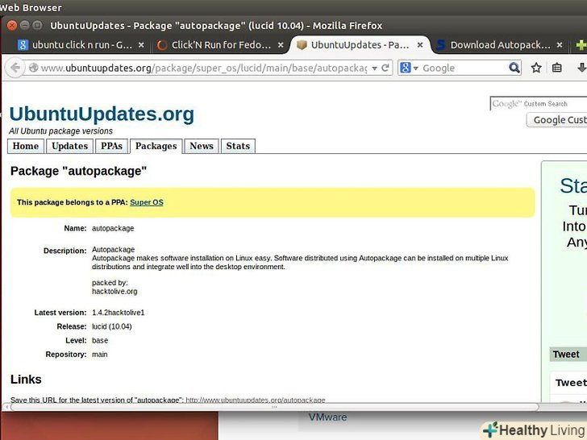Viewport: 587px width, 440px height.
Task: Switch to the Download Autopackage tab
Action: click(500, 45)
